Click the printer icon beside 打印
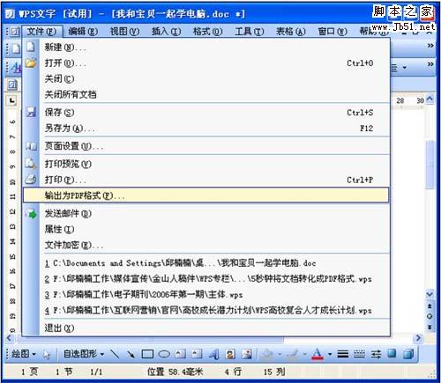The width and height of the screenshot is (441, 383). pyautogui.click(x=31, y=179)
